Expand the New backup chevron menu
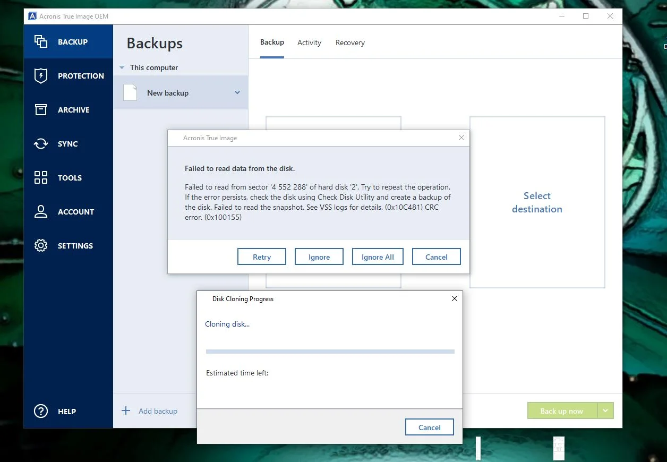This screenshot has height=462, width=667. (x=237, y=93)
